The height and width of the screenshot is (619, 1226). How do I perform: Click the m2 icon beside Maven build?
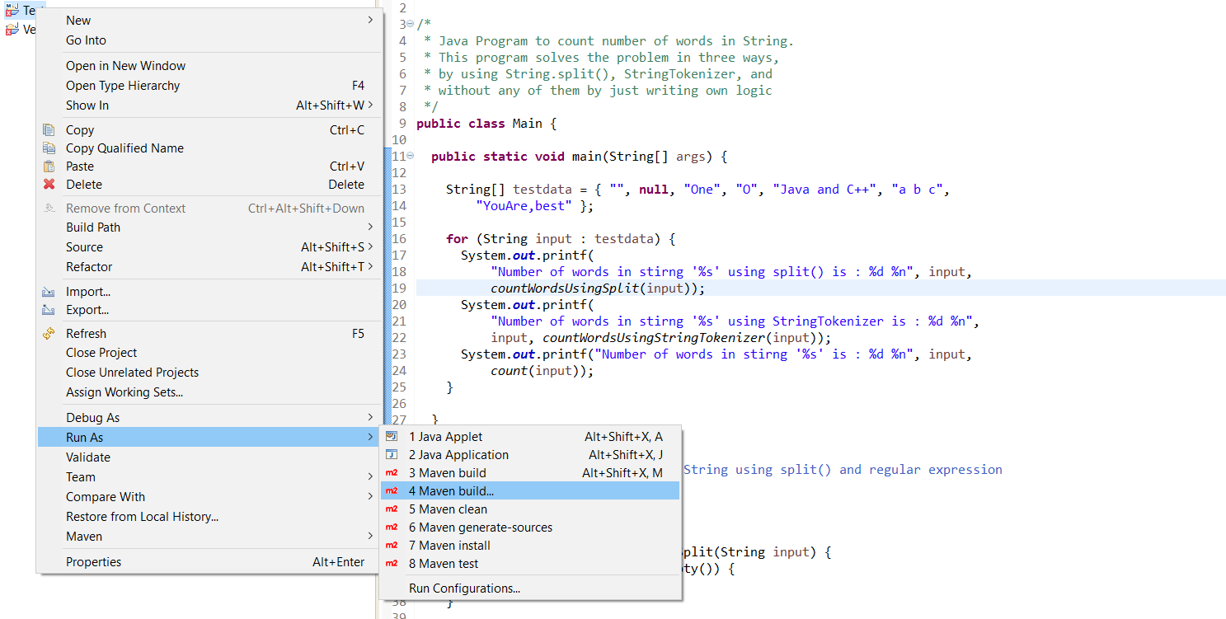coord(392,472)
